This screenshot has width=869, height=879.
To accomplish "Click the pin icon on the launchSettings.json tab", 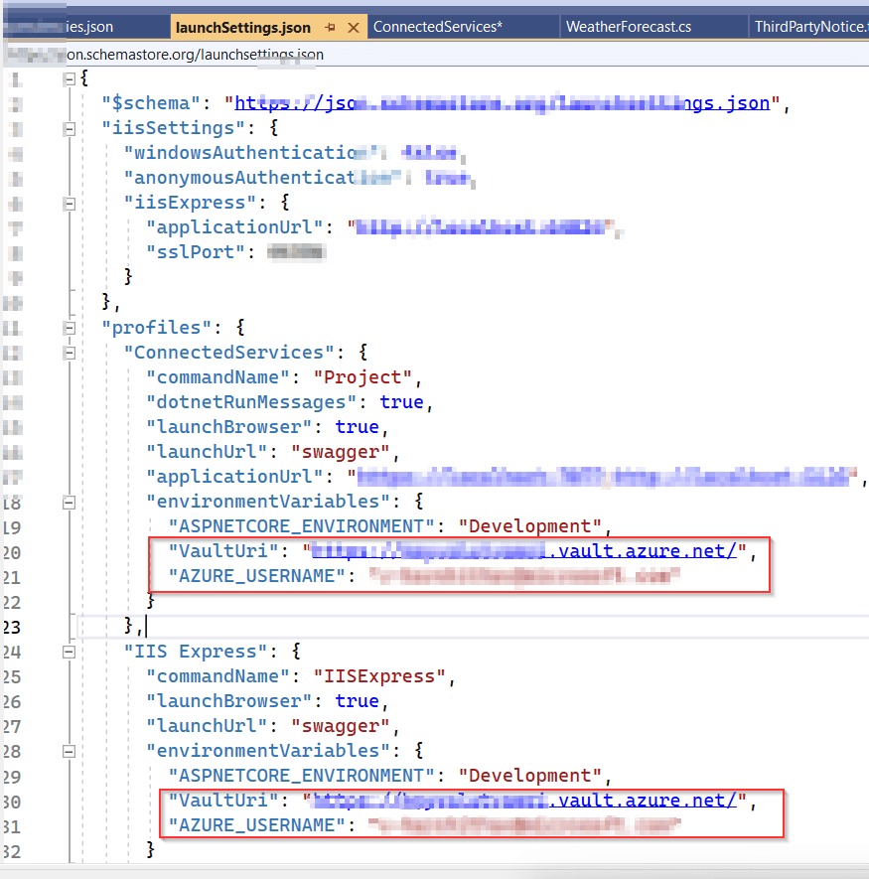I will click(x=329, y=27).
